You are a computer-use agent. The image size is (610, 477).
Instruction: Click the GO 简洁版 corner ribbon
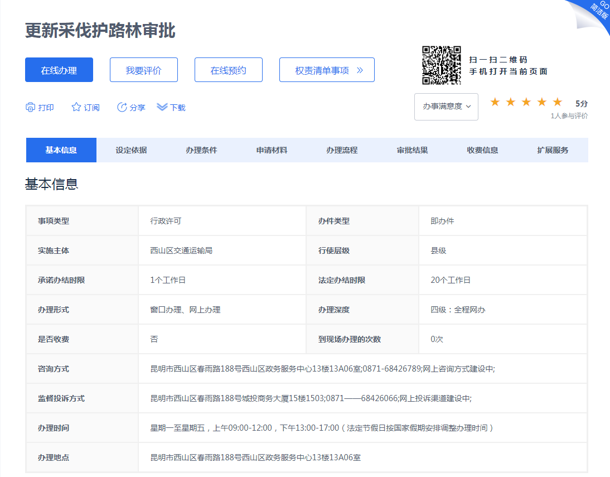[597, 12]
